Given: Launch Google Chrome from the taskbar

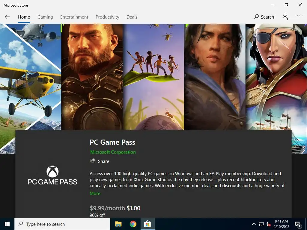Looking at the screenshot, I should tap(133, 224).
